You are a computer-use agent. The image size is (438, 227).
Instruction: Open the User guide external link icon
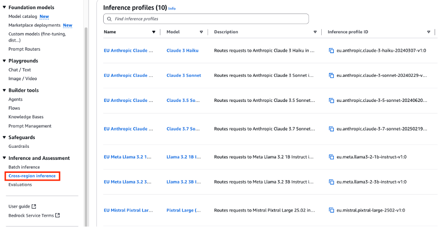pos(34,206)
